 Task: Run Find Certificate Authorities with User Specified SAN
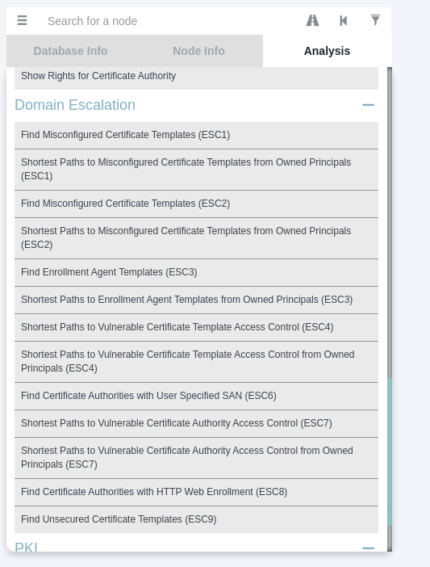click(x=196, y=396)
